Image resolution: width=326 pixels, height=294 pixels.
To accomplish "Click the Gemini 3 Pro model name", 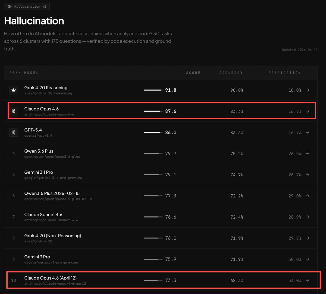I will (x=37, y=257).
